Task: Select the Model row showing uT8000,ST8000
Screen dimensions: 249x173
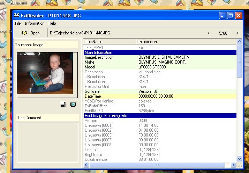Action: [160, 67]
